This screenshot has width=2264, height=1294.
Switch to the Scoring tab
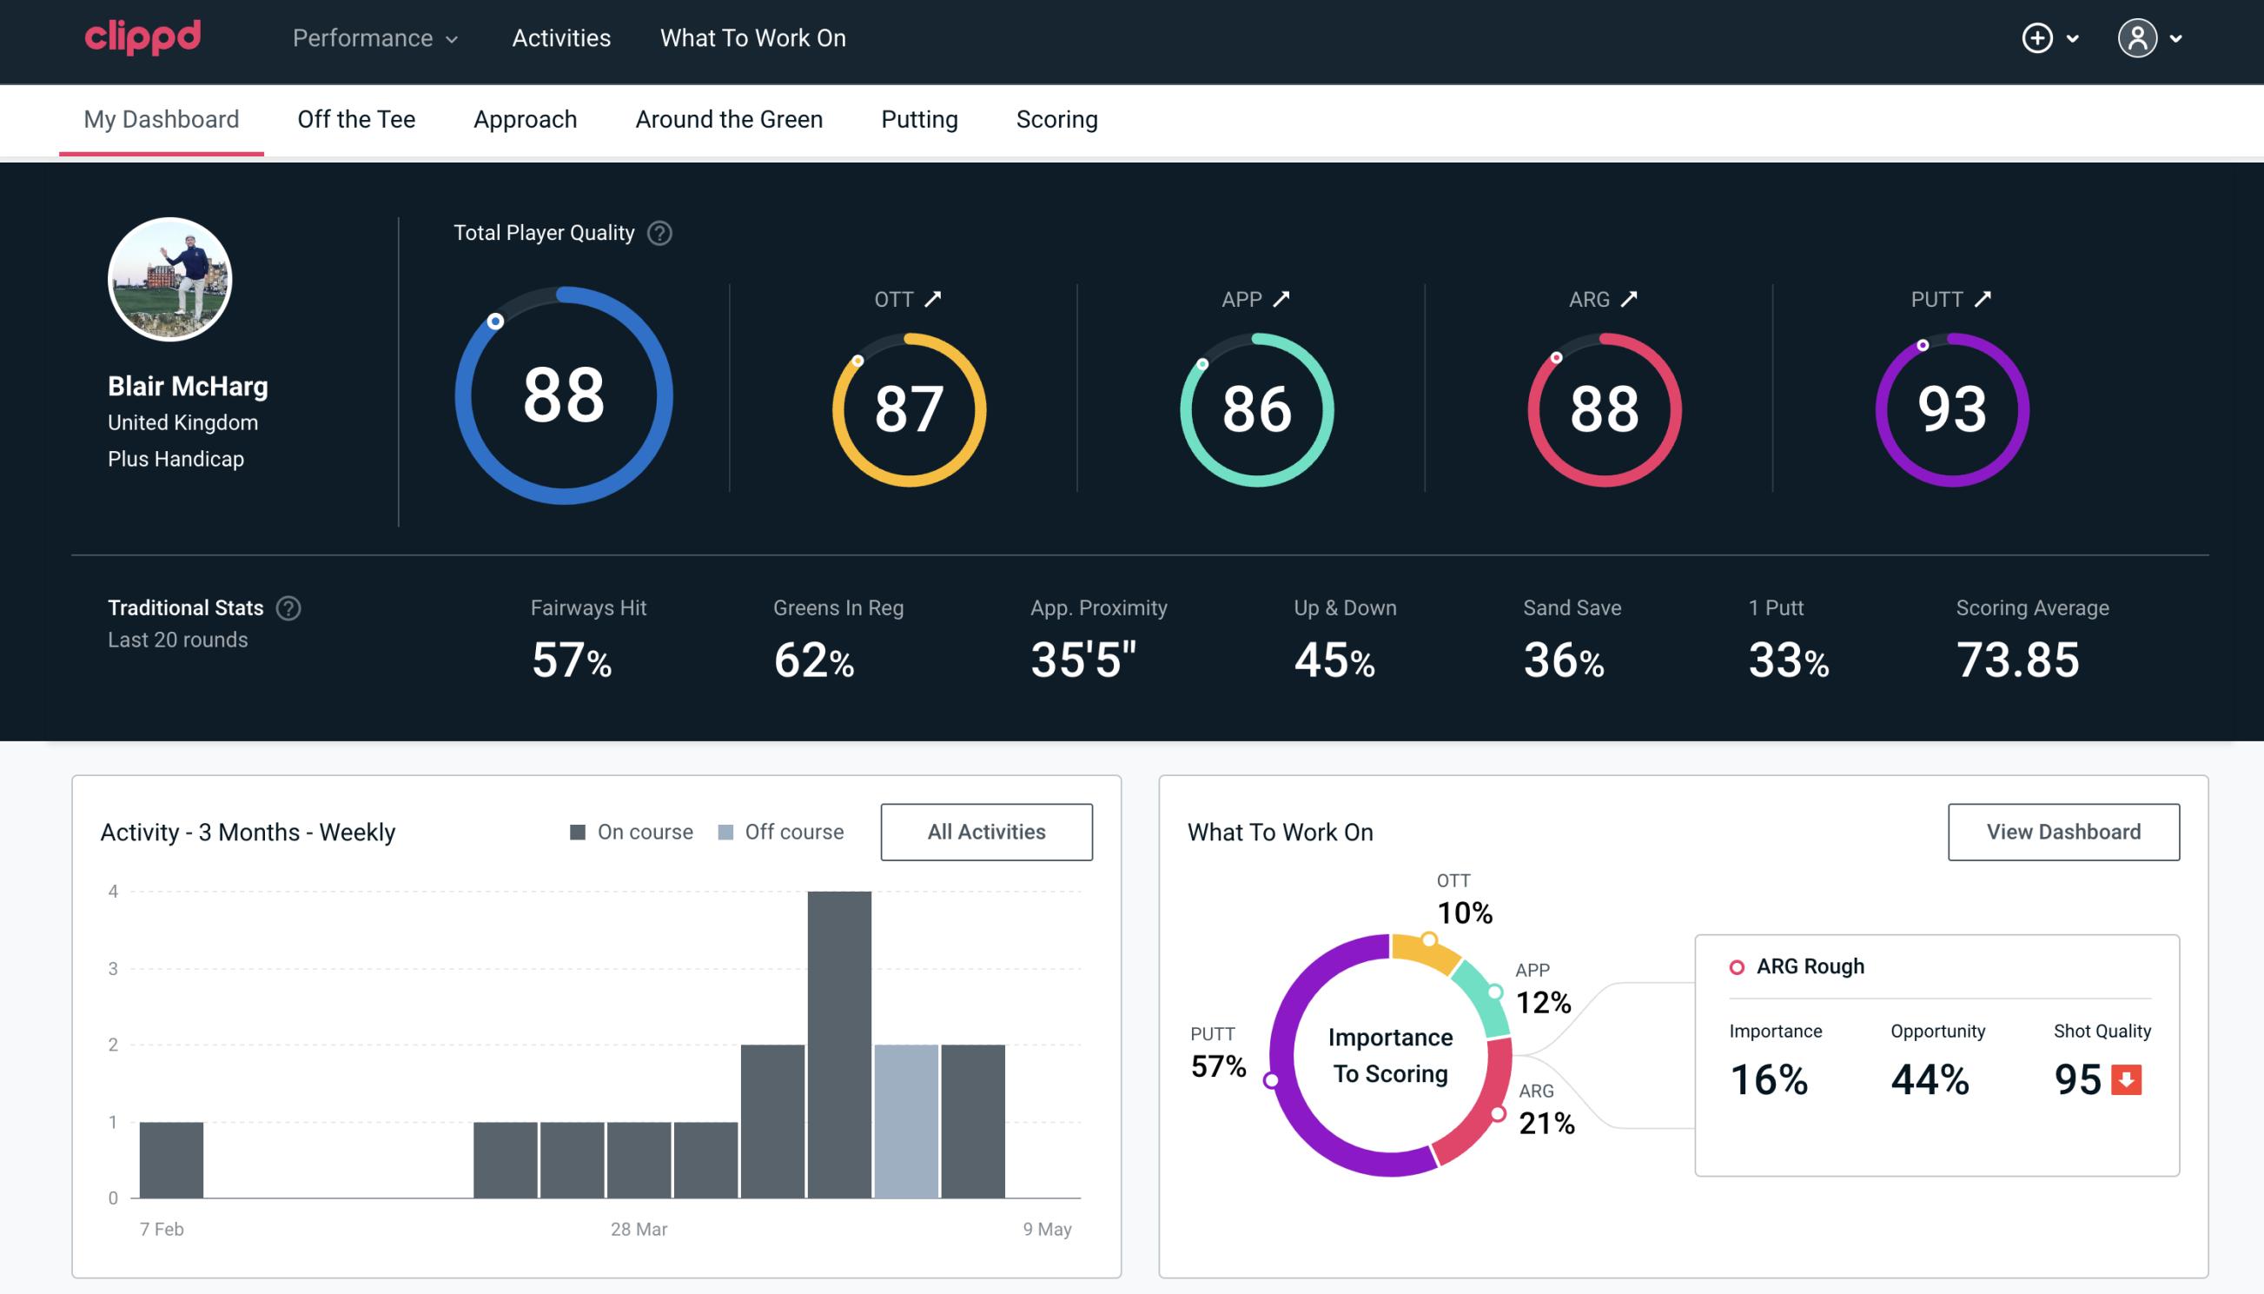[x=1056, y=118]
